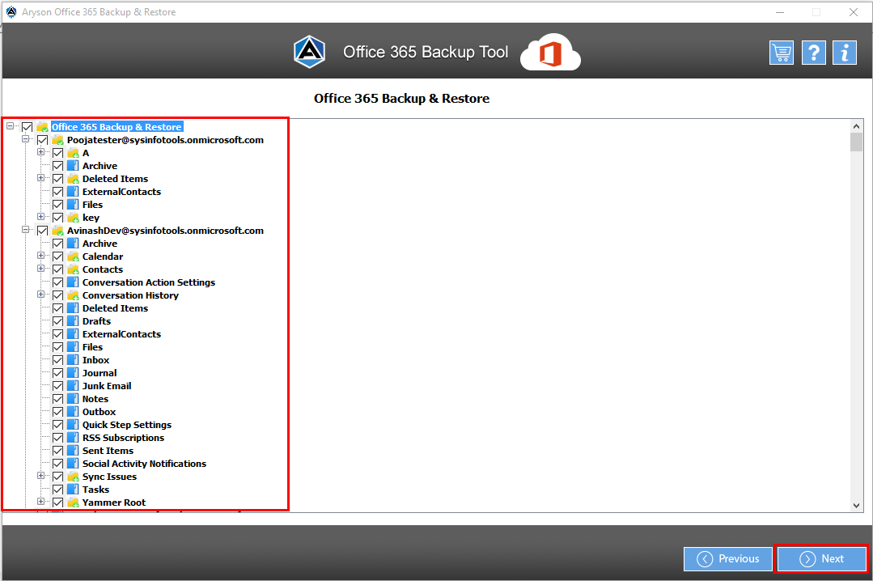Select the Office 365 Backup & Restore root label
873x581 pixels.
(x=117, y=127)
